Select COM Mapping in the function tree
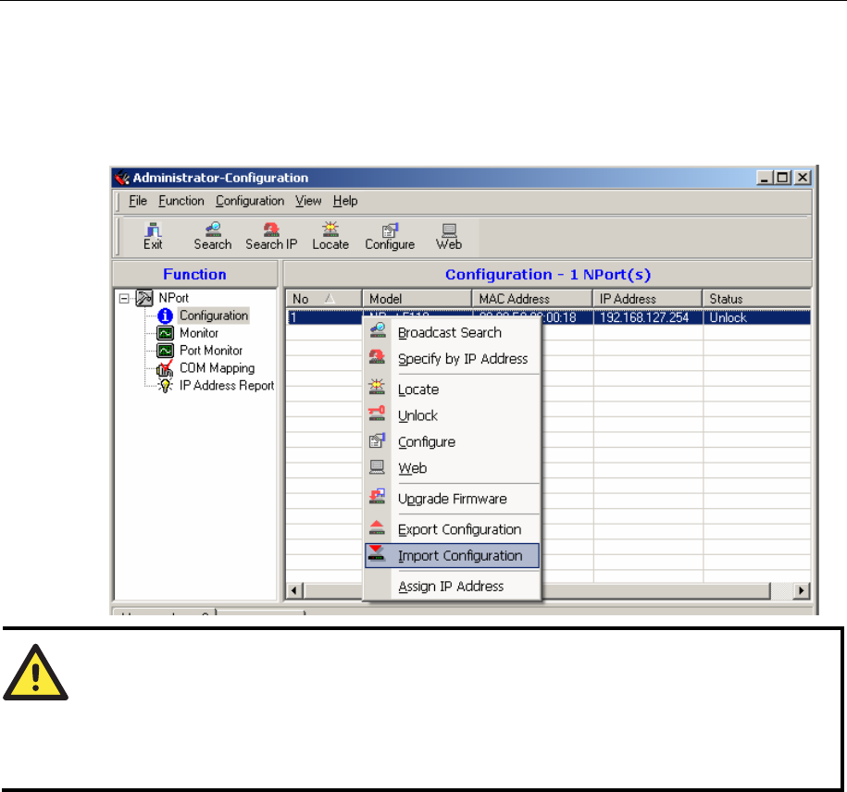This screenshot has height=792, width=847. [x=218, y=368]
